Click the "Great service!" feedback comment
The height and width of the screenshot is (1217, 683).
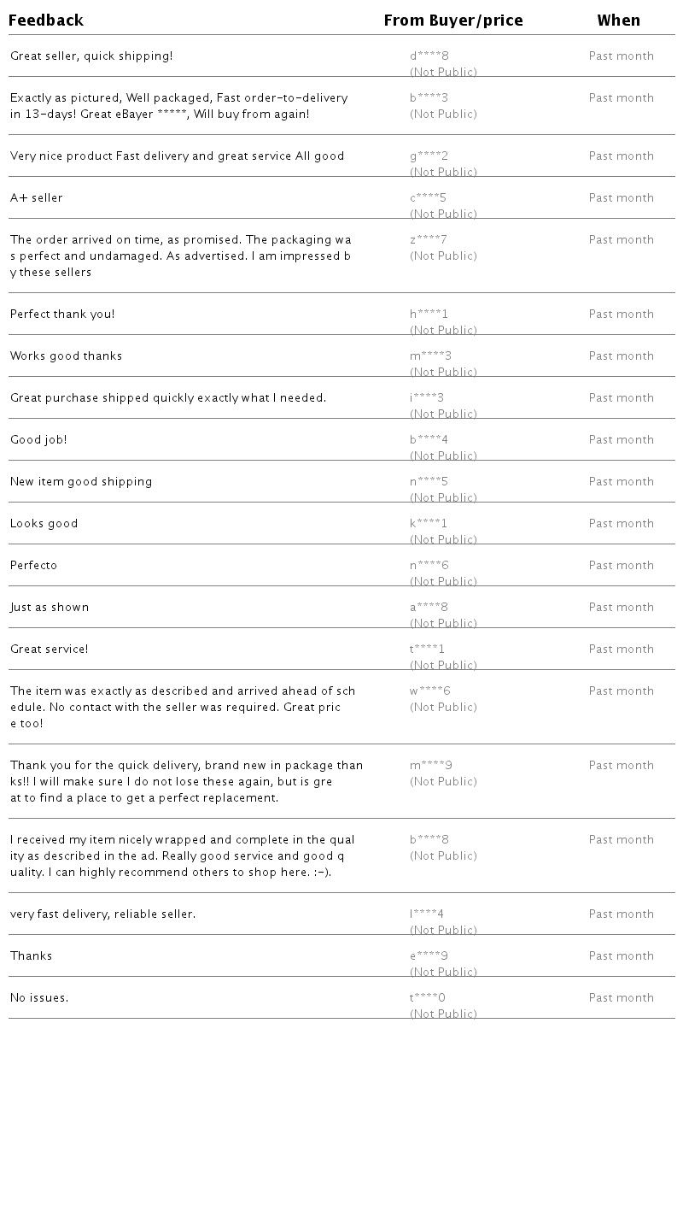(50, 650)
